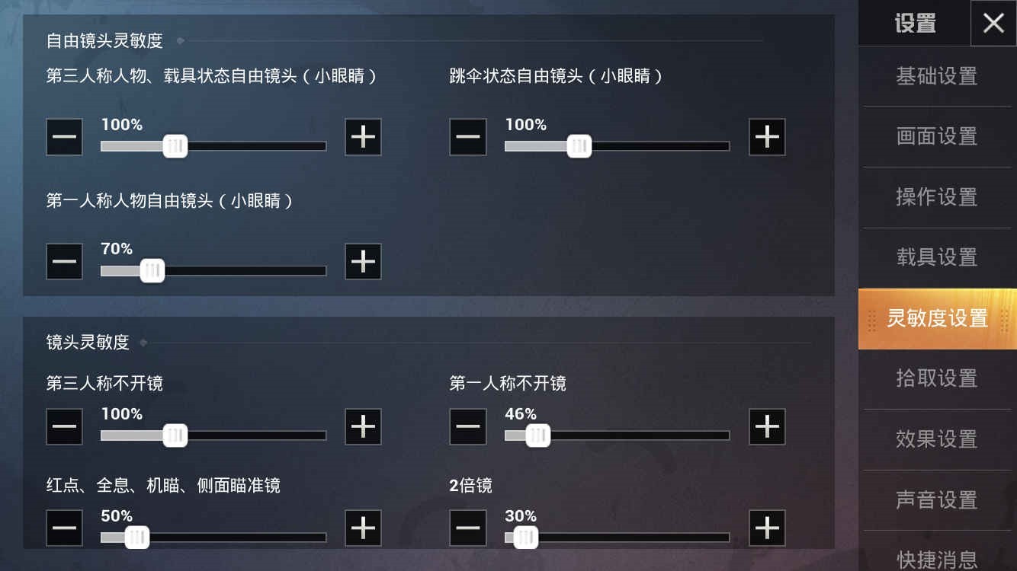The image size is (1017, 571).
Task: Switch to 效果设置 sidebar tab
Action: tap(937, 439)
